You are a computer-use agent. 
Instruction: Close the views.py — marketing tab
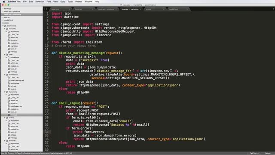click(x=141, y=9)
